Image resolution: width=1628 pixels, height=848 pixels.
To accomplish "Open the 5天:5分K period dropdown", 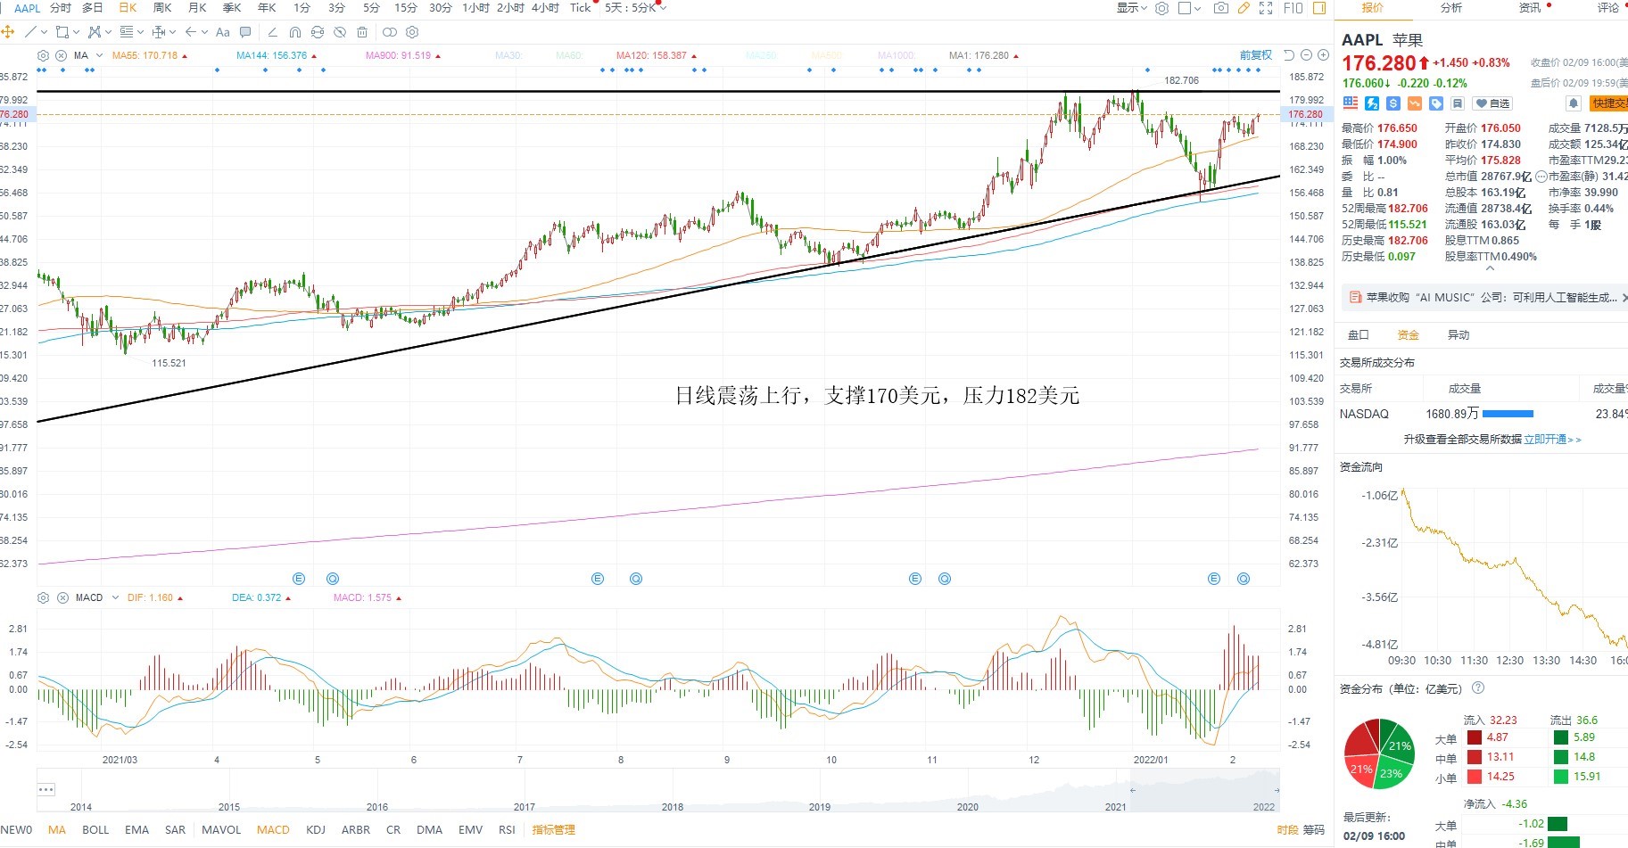I will [636, 8].
